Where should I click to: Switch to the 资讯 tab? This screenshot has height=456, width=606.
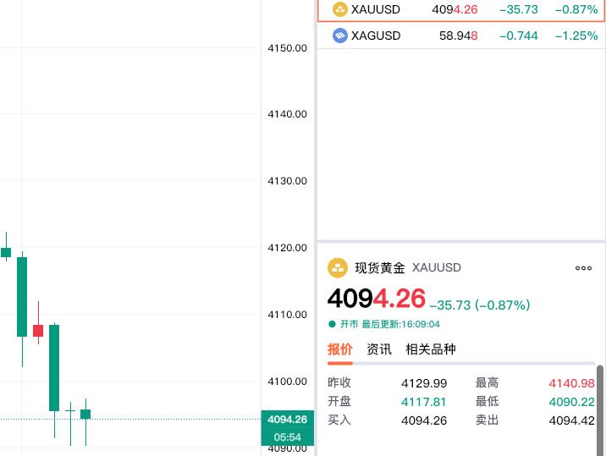pos(379,349)
